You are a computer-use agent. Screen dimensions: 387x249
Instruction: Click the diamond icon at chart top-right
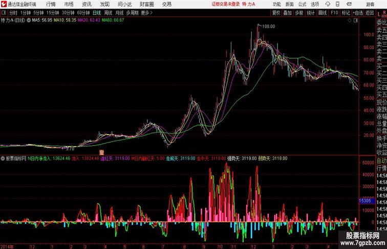(350, 20)
